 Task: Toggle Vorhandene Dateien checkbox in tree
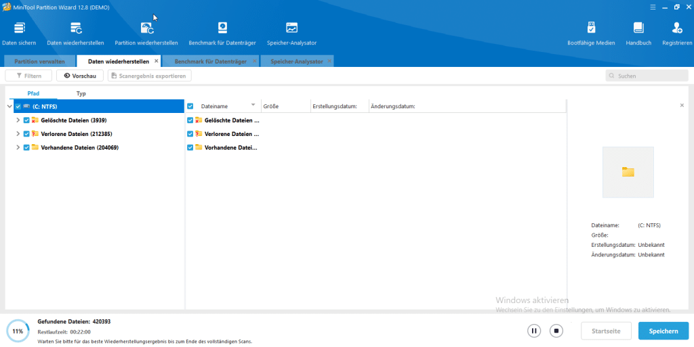pos(26,147)
